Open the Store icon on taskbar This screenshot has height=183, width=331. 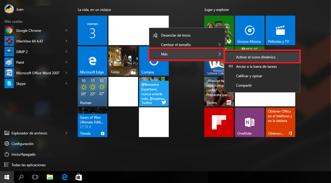[x=79, y=177]
